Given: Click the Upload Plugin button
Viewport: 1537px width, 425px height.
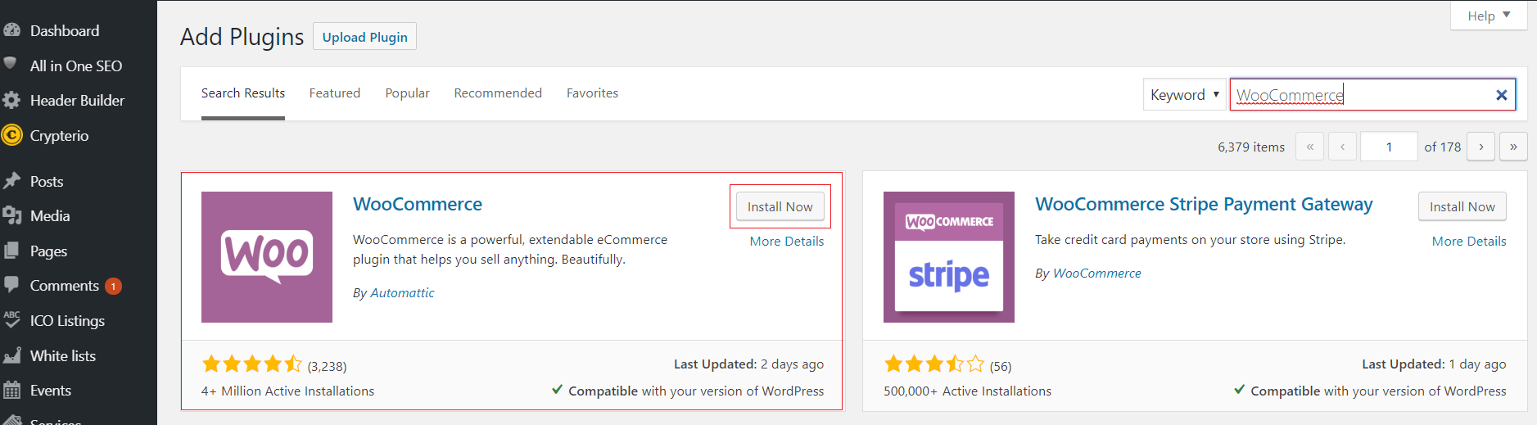Looking at the screenshot, I should coord(364,37).
